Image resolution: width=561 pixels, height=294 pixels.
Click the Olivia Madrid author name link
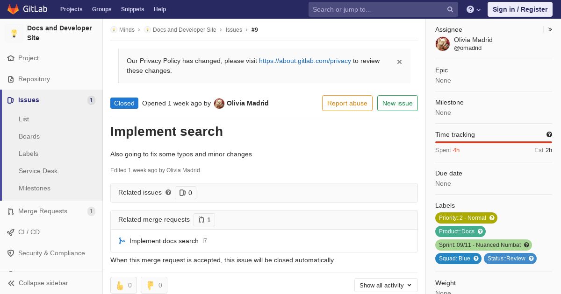click(x=248, y=103)
